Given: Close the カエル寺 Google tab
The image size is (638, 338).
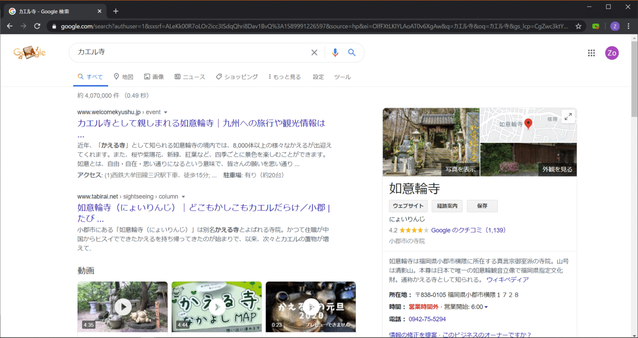Looking at the screenshot, I should point(100,11).
